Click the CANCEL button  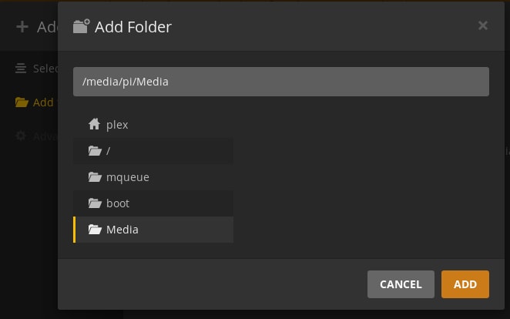point(401,284)
